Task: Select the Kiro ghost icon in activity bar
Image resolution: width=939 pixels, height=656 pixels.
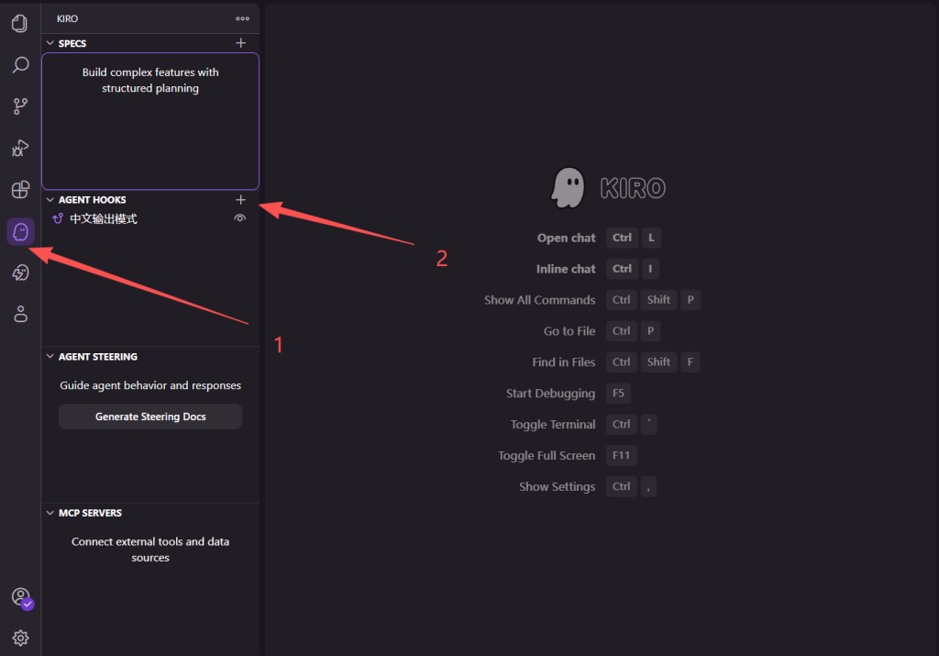Action: (x=20, y=231)
